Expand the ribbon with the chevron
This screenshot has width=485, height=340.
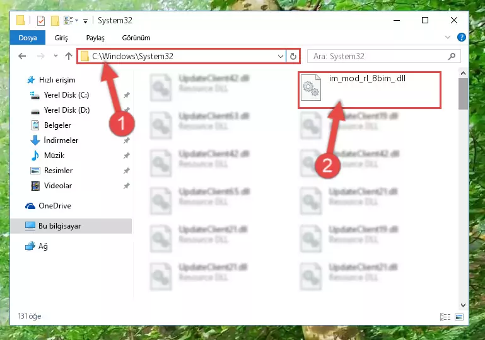pyautogui.click(x=448, y=37)
